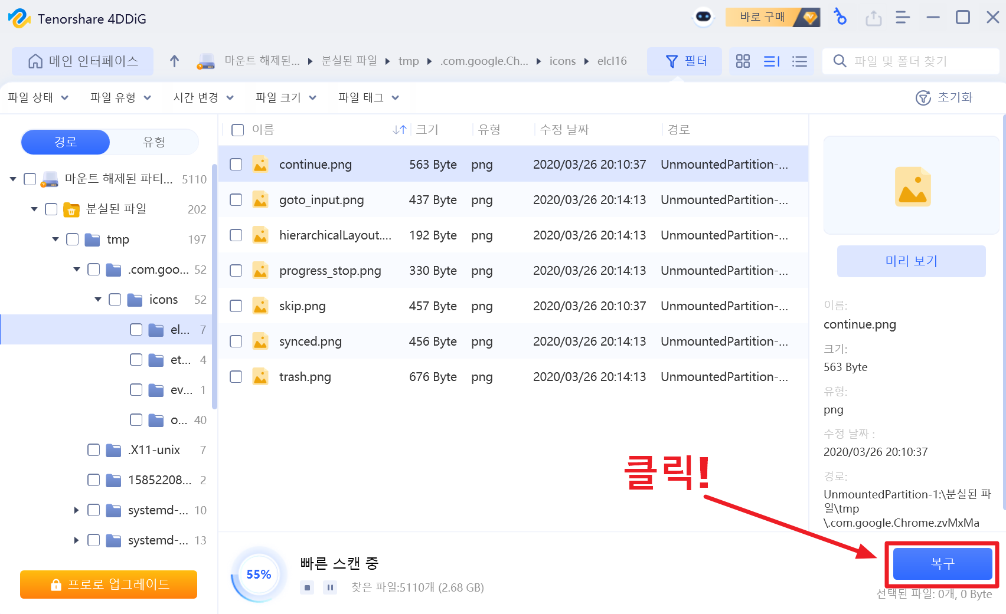
Task: Click the image preview thumbnail placeholder
Action: tap(912, 186)
